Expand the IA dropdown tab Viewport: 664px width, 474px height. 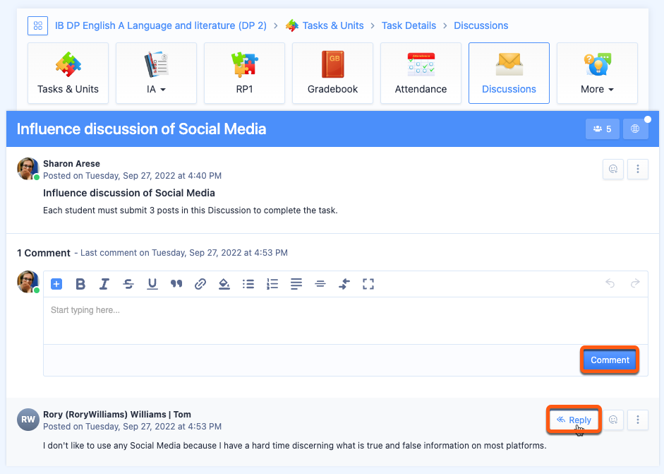[156, 73]
